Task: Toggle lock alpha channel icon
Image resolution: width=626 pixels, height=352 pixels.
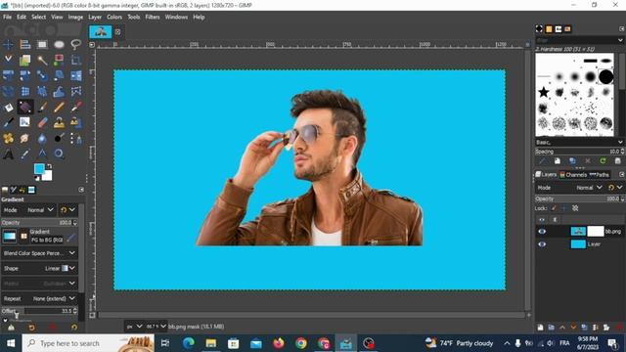Action: [x=575, y=208]
